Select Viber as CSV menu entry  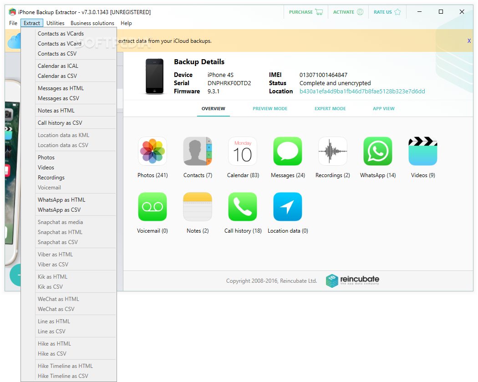coord(69,265)
